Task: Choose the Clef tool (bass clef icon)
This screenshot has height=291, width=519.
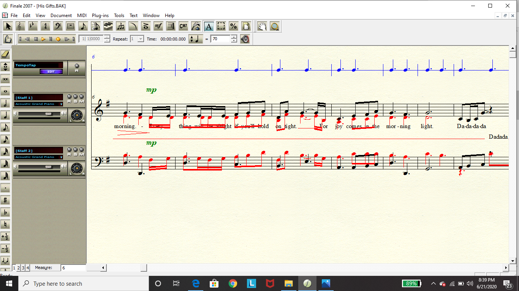Action: click(x=58, y=26)
